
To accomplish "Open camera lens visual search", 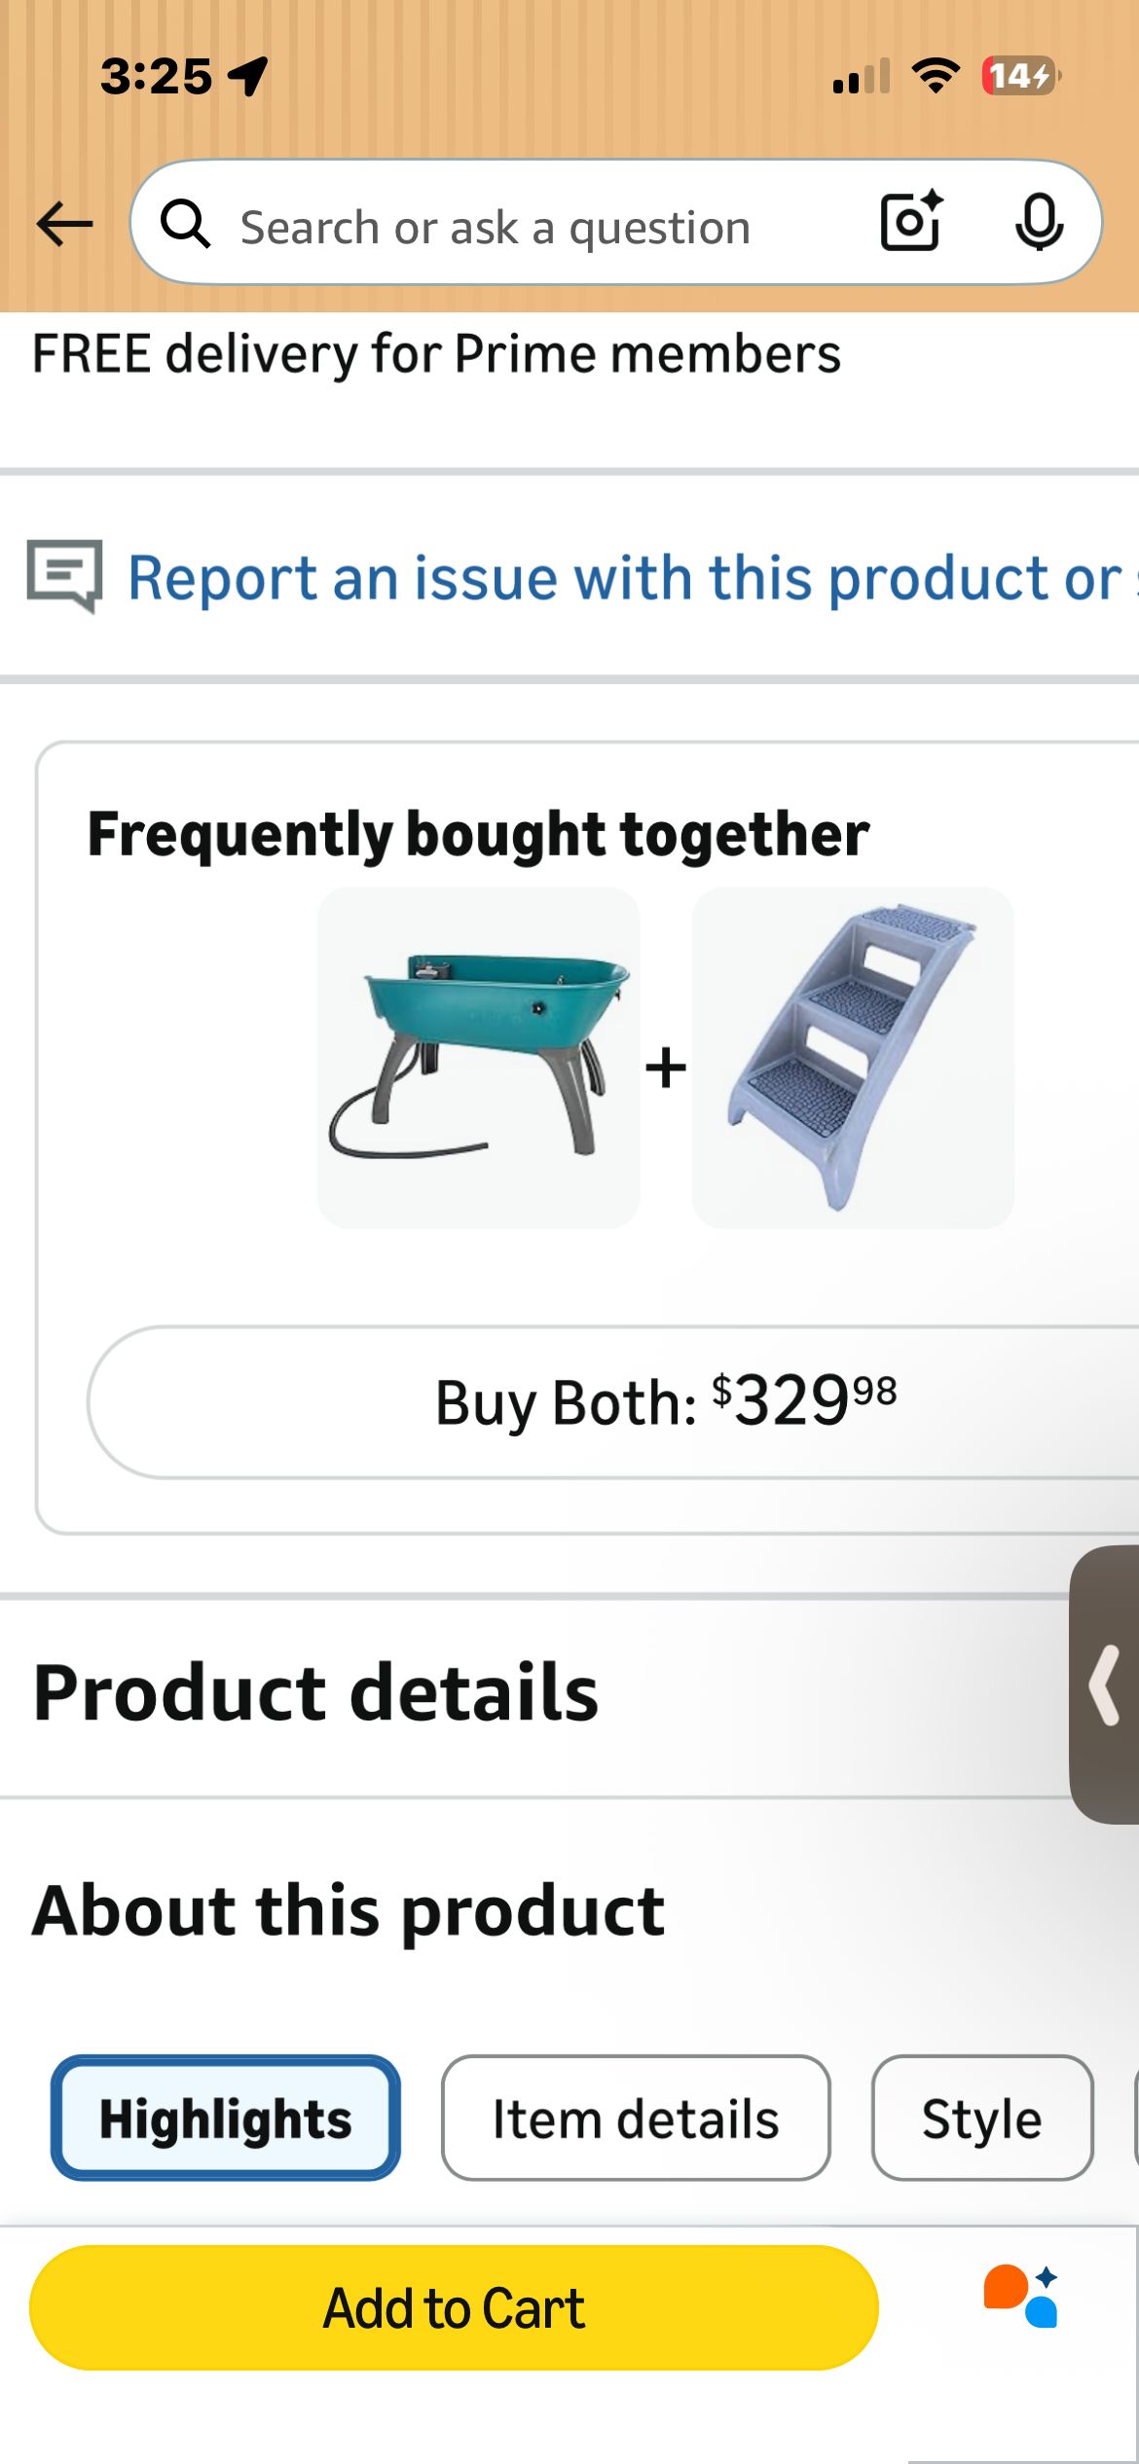I will pos(911,222).
